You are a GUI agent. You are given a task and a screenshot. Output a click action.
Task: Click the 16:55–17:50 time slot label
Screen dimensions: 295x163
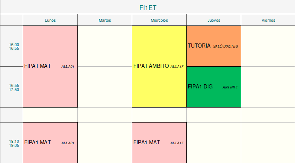pyautogui.click(x=14, y=87)
